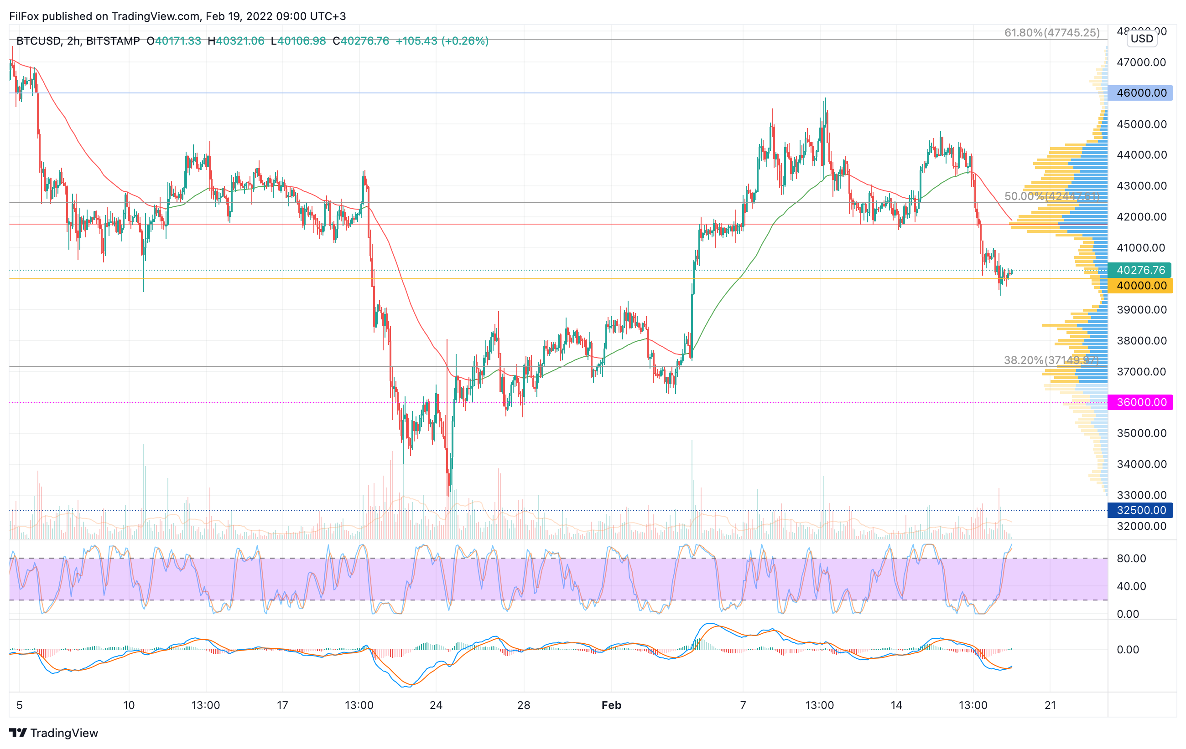Click the 21 date marker on time axis

pyautogui.click(x=1050, y=705)
